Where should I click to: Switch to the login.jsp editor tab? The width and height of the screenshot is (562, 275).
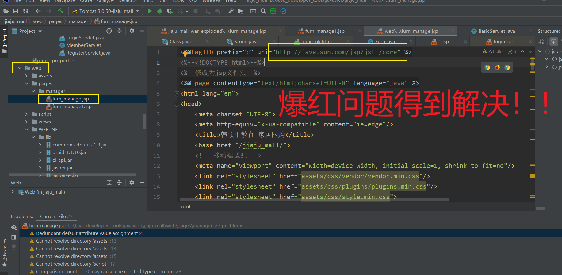click(x=503, y=41)
